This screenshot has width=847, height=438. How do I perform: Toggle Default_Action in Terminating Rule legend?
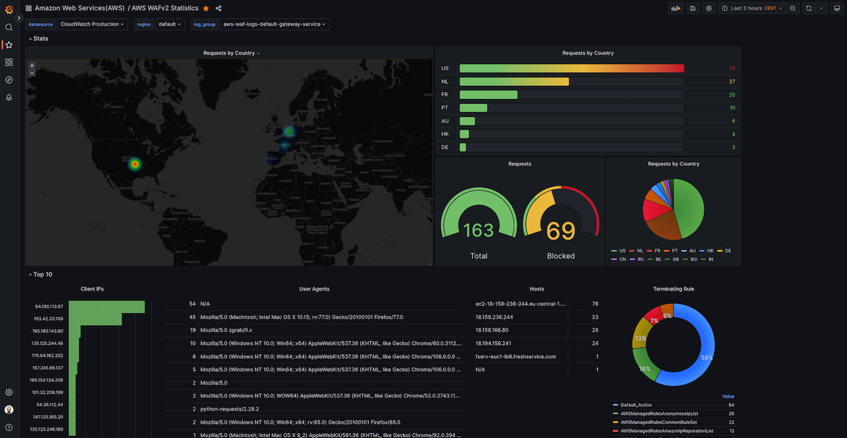click(632, 405)
